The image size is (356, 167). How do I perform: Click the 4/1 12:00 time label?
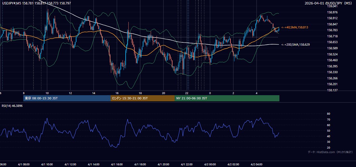[70, 164]
